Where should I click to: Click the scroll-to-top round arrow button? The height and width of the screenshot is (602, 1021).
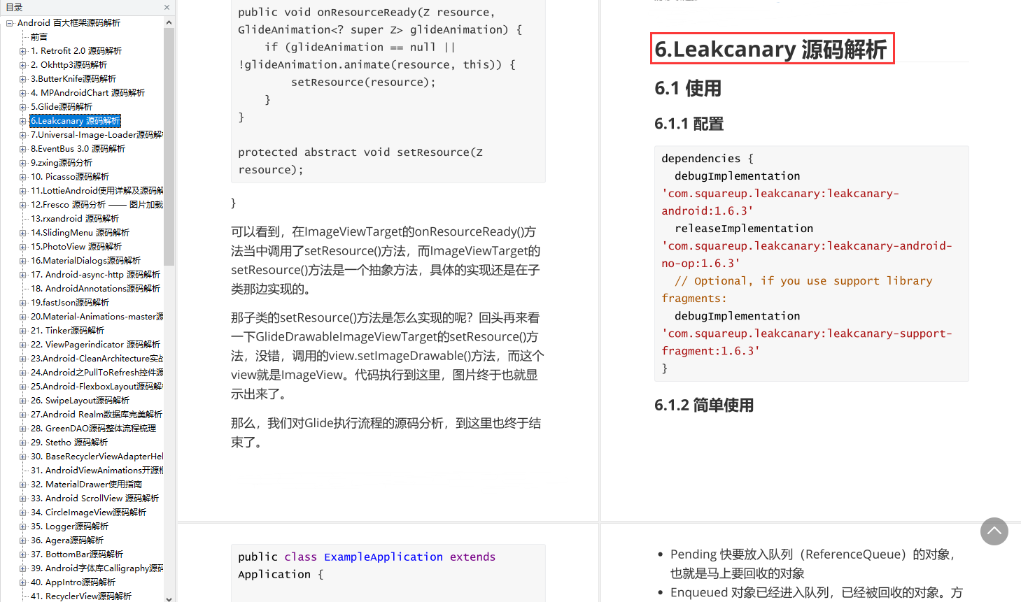pos(994,531)
